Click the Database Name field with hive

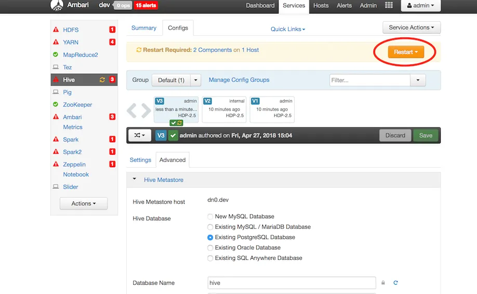[x=291, y=283]
